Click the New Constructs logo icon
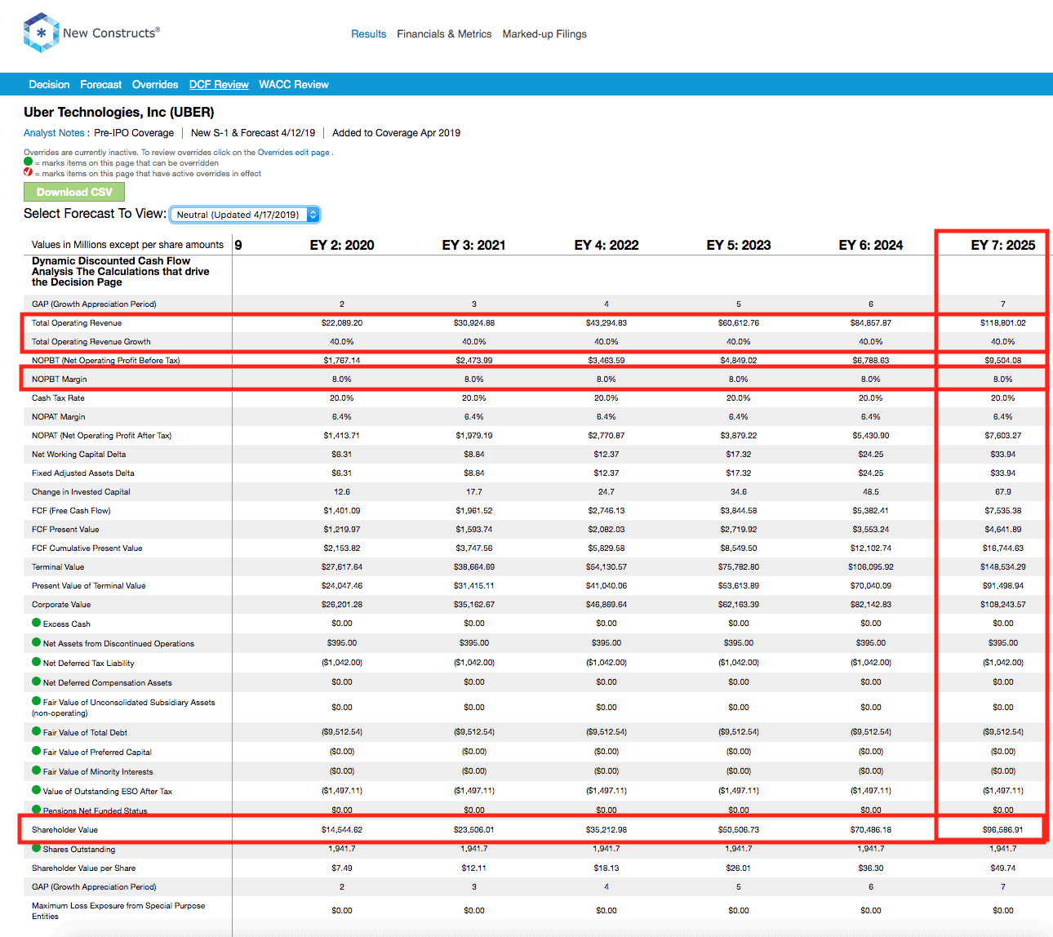 [41, 33]
